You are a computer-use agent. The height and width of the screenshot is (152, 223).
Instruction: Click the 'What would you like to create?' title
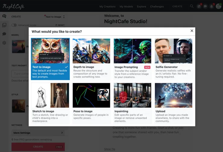(57, 32)
